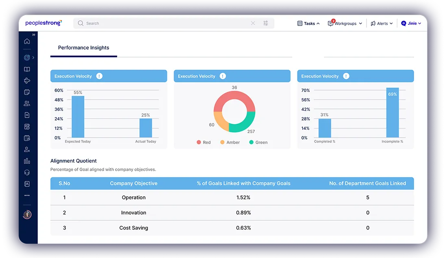
Task: Click the 0.63% goals linked value
Action: [243, 228]
